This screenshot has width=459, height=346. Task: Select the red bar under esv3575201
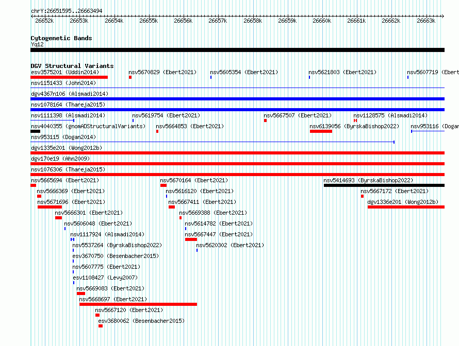click(x=69, y=77)
